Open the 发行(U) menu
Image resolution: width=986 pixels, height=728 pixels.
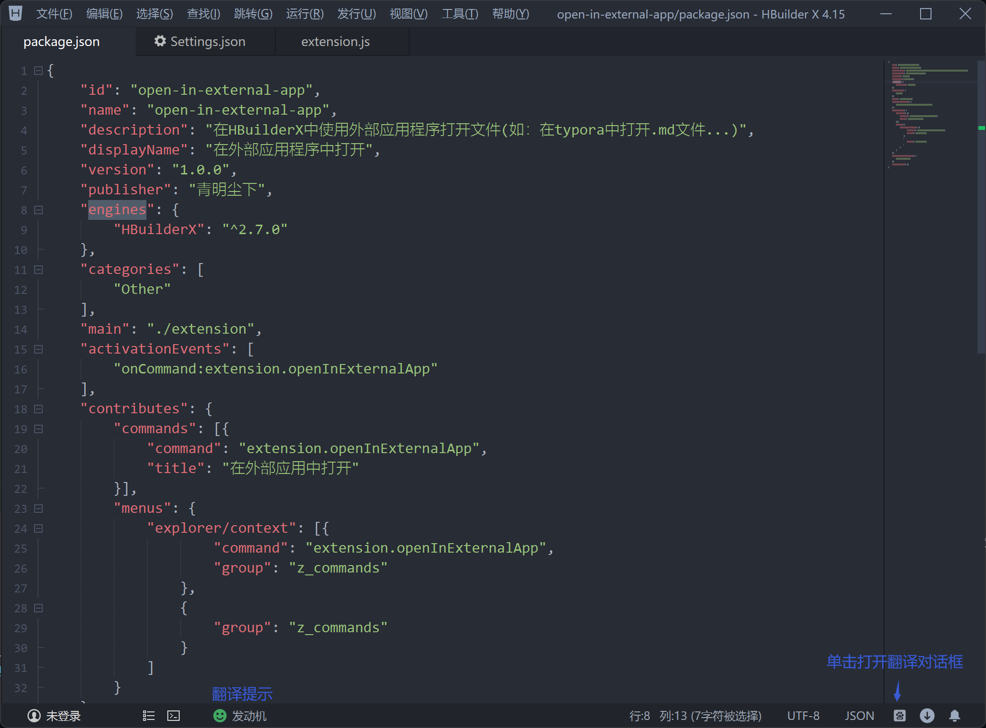click(x=356, y=14)
